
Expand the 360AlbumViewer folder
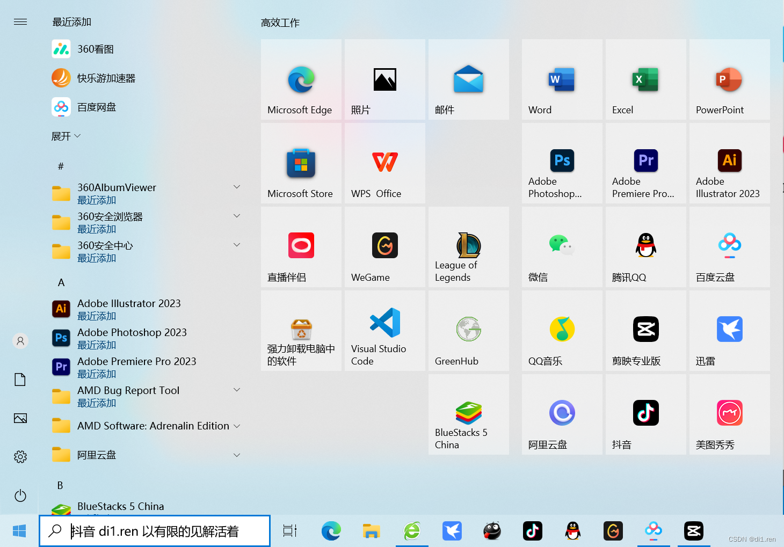146,193
